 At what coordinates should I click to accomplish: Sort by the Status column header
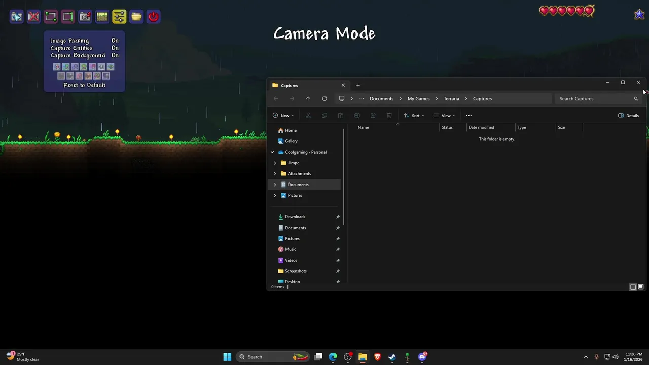click(x=453, y=127)
